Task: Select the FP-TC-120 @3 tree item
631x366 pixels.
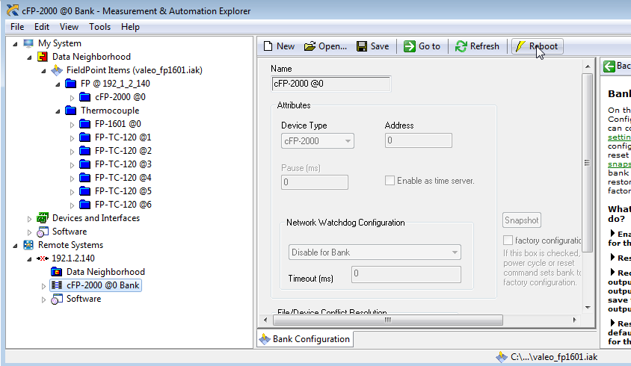Action: point(123,164)
